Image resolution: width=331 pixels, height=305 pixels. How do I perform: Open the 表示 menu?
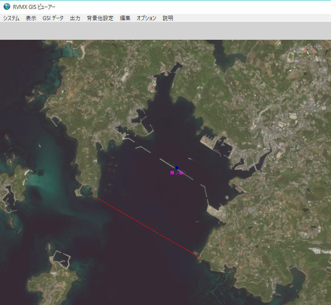pos(31,18)
